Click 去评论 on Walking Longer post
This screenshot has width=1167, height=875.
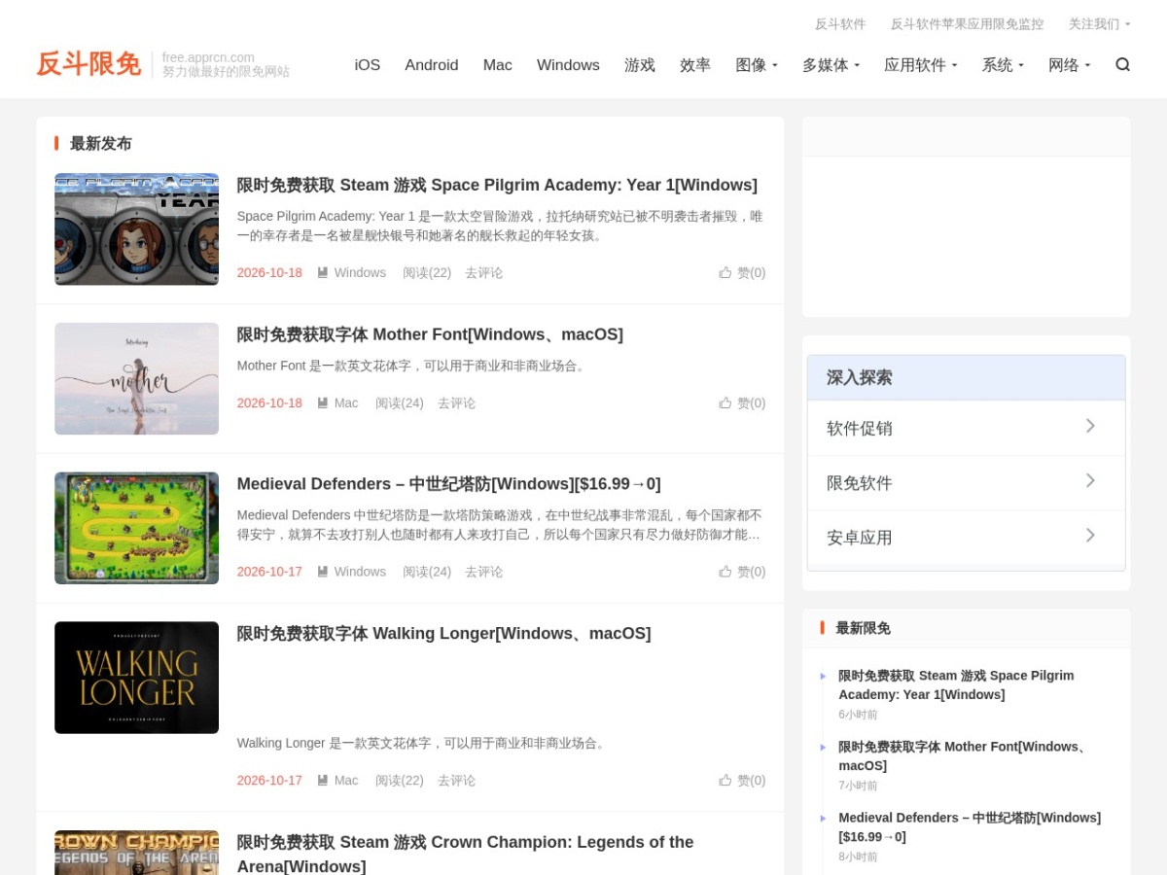pos(457,781)
